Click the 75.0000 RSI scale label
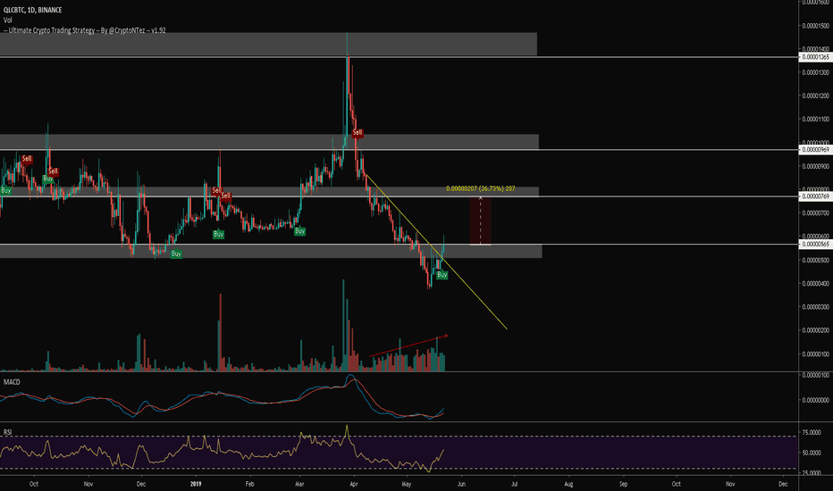 tap(812, 433)
